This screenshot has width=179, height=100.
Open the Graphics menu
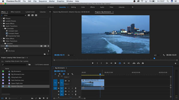tap(61, 1)
